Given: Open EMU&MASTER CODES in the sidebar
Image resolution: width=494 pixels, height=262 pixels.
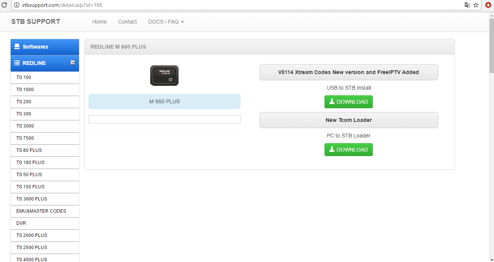Looking at the screenshot, I should (x=45, y=211).
